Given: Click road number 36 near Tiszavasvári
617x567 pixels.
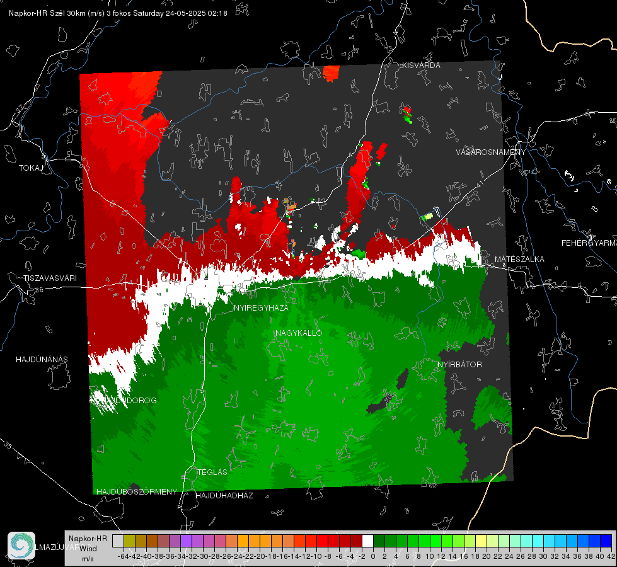Looking at the screenshot, I should pyautogui.click(x=39, y=290).
